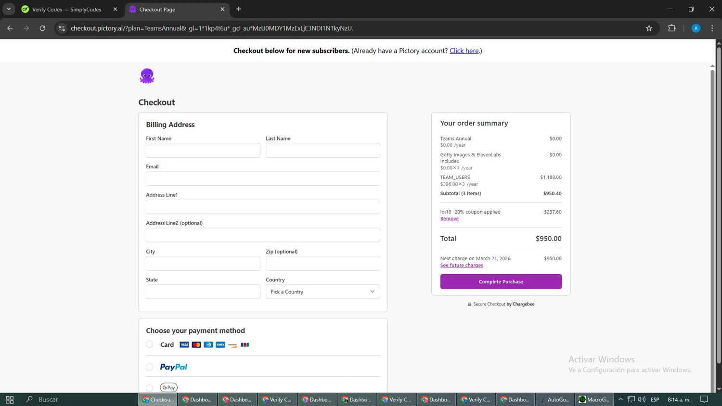Open the taskbar clock showing 8:14 a. m.
Viewport: 722px width, 406px height.
pos(679,399)
